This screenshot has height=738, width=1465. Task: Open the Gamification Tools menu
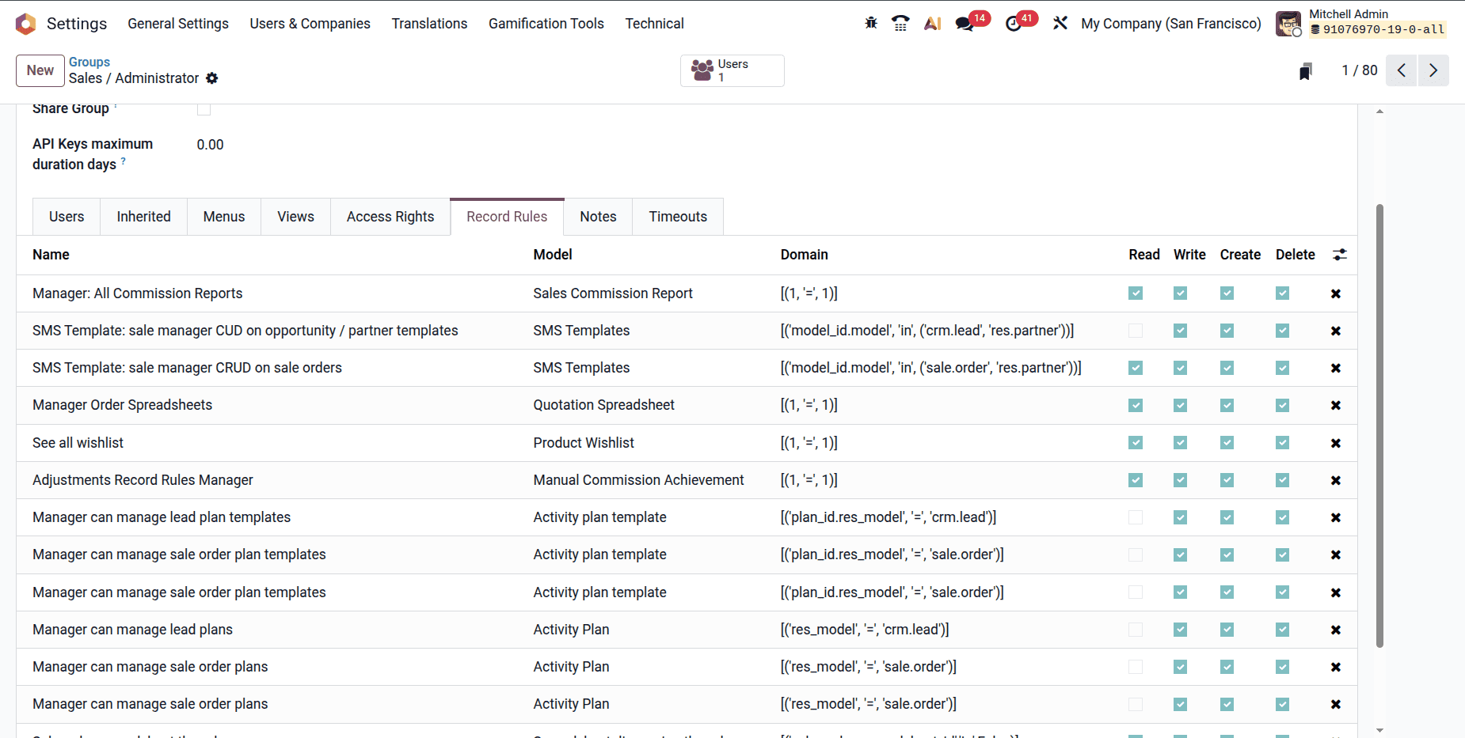[546, 23]
